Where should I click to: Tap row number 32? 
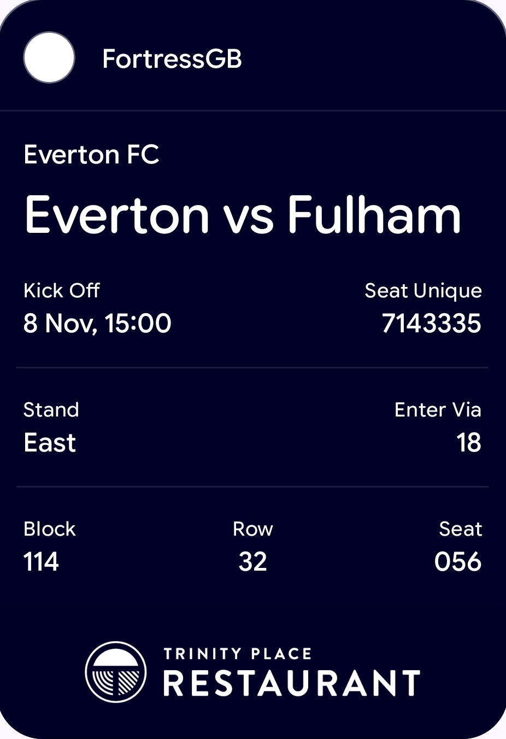pos(252,562)
